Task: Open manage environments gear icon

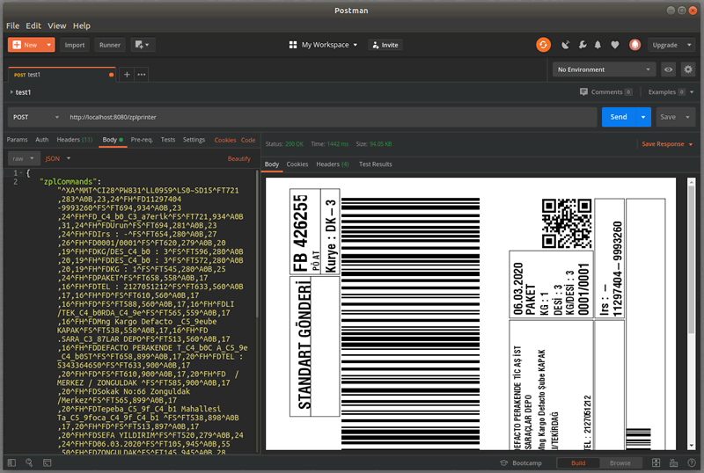Action: pyautogui.click(x=688, y=69)
